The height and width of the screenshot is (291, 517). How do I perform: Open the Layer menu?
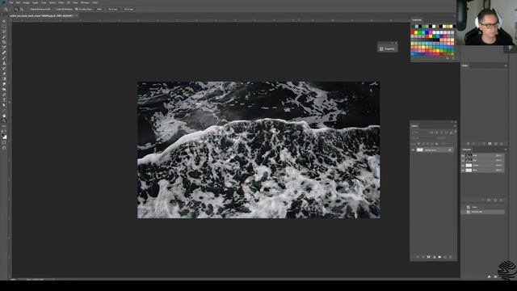(x=36, y=2)
